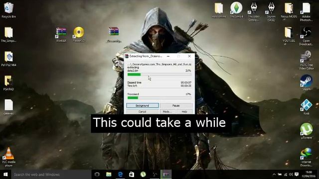Close the Extracting dialog window

(189, 56)
